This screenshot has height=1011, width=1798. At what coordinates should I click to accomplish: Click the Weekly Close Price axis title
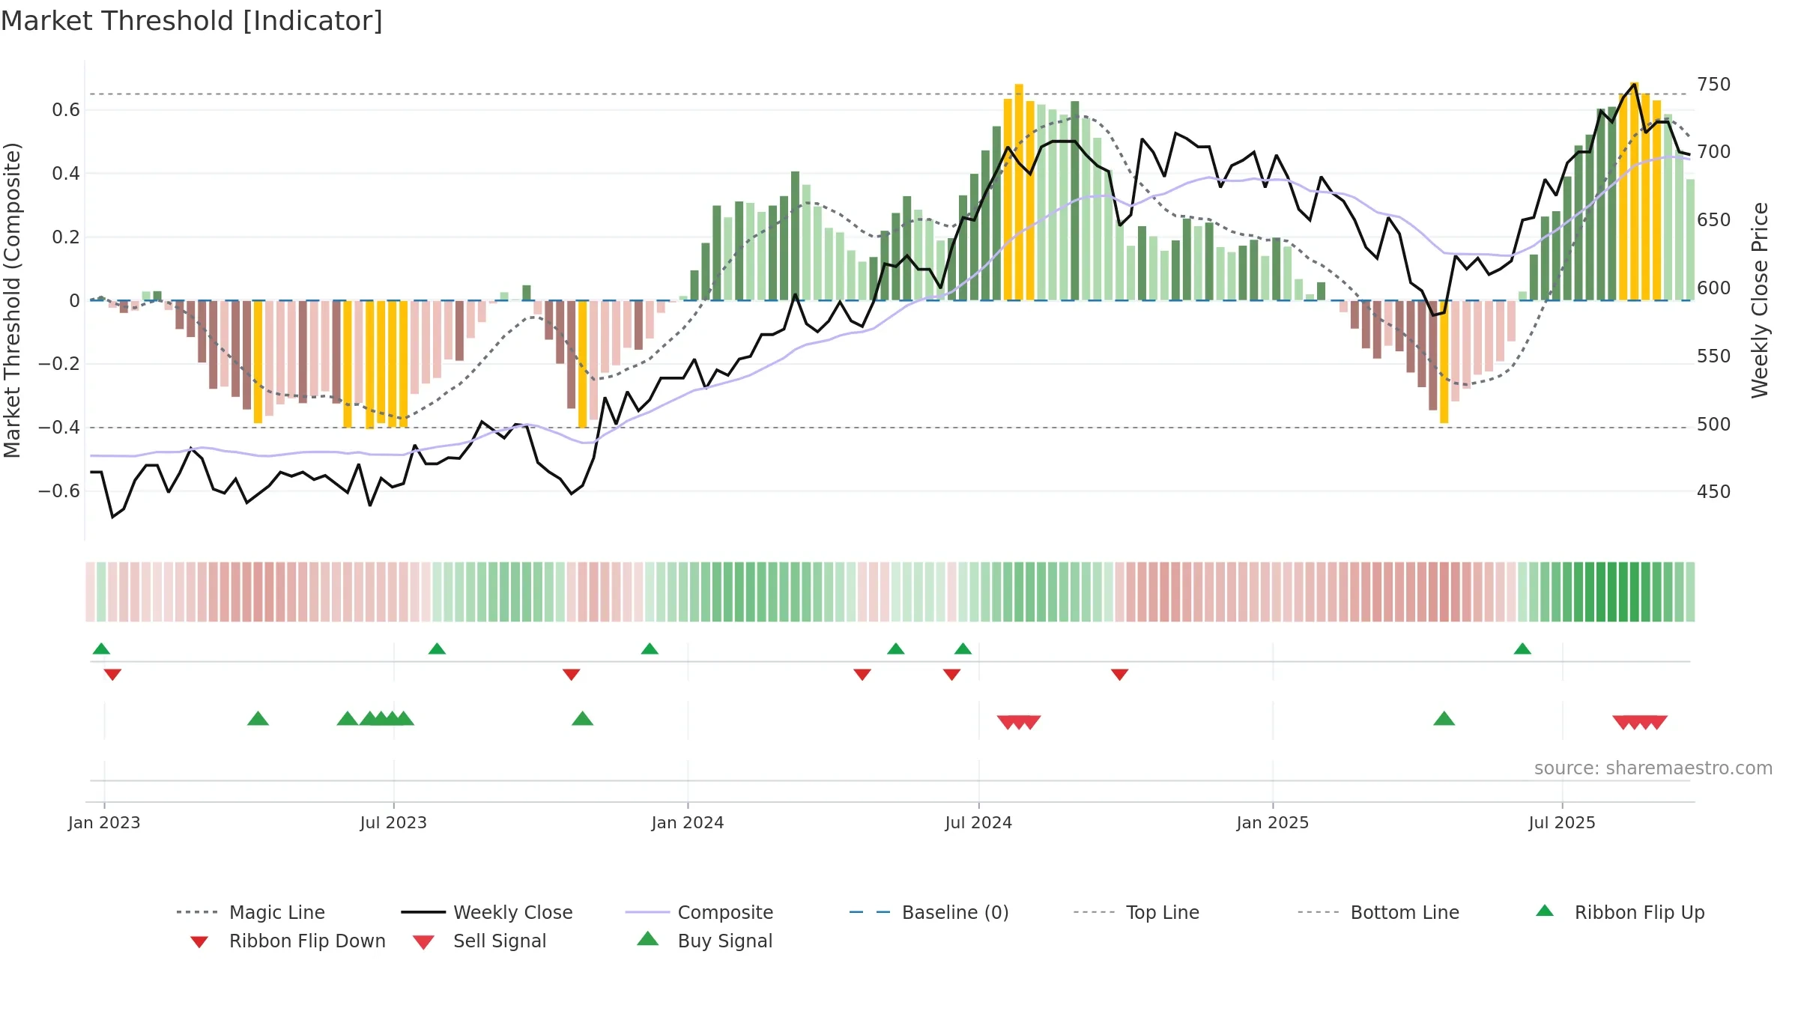[x=1760, y=300]
